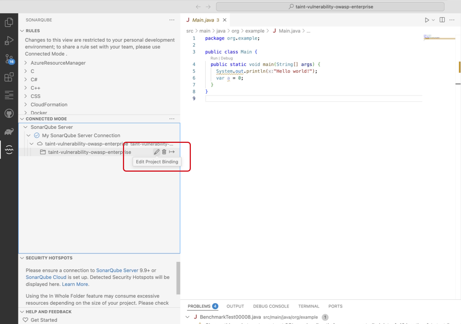Click 'example' in the breadcrumb path
The image size is (461, 324).
coord(255,31)
